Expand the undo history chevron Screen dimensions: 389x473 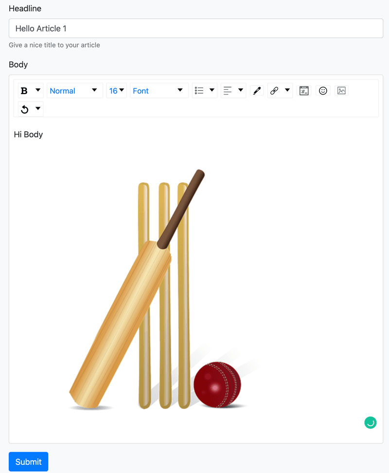(38, 109)
